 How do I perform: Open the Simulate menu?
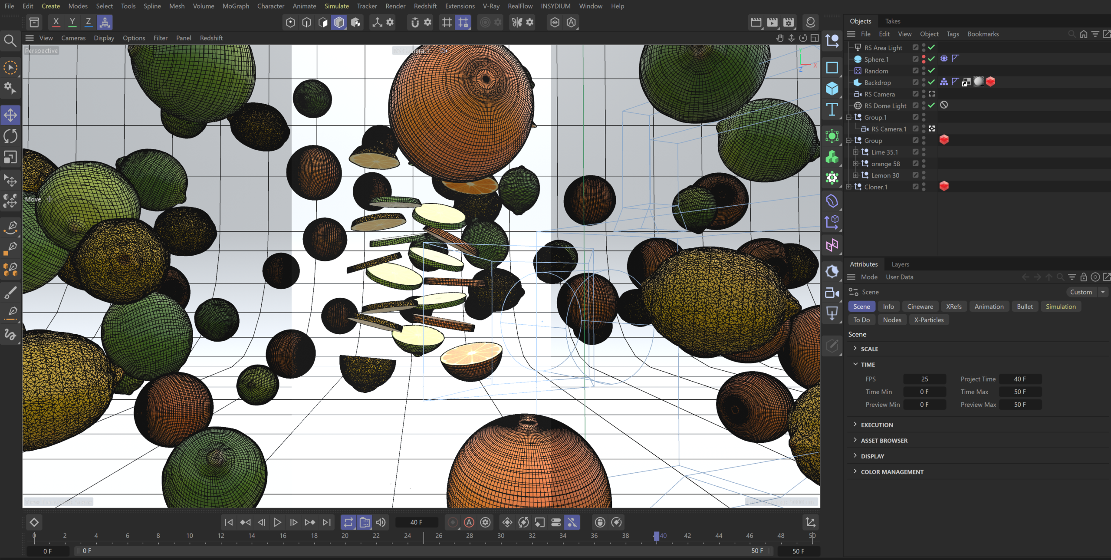(336, 6)
